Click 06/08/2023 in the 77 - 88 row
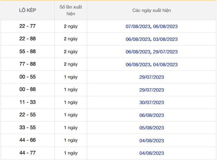The image size is (217, 160). pos(138,65)
